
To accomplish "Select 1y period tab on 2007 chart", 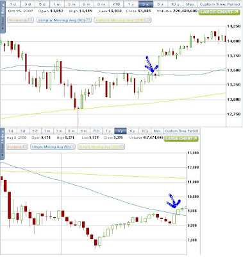I will coord(131,4).
